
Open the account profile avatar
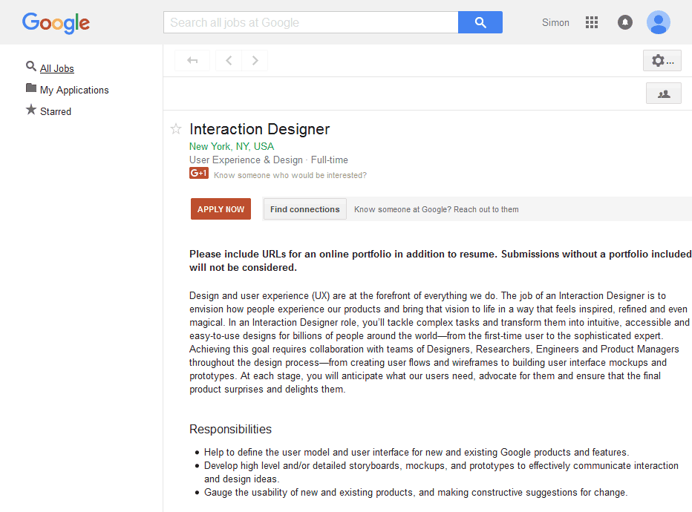pos(659,22)
